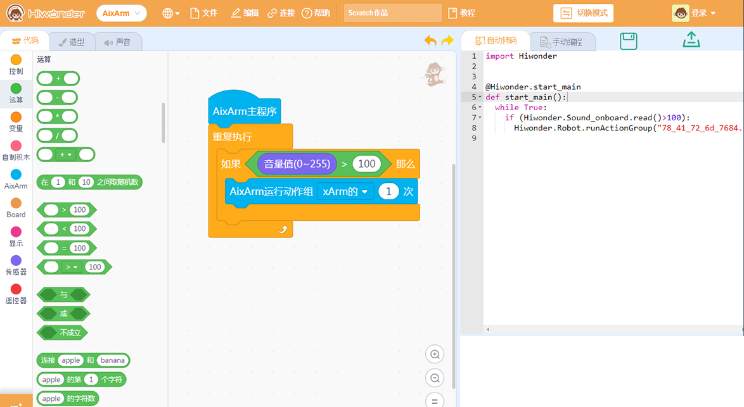Click the save disk icon

coord(628,41)
